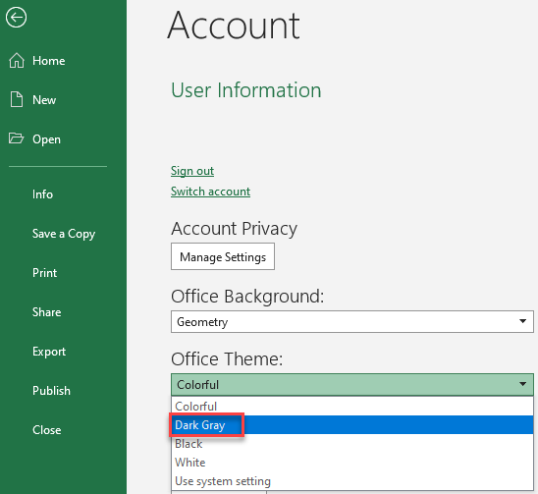Pick the White theme option
Screen dimensions: 538x494
352,462
